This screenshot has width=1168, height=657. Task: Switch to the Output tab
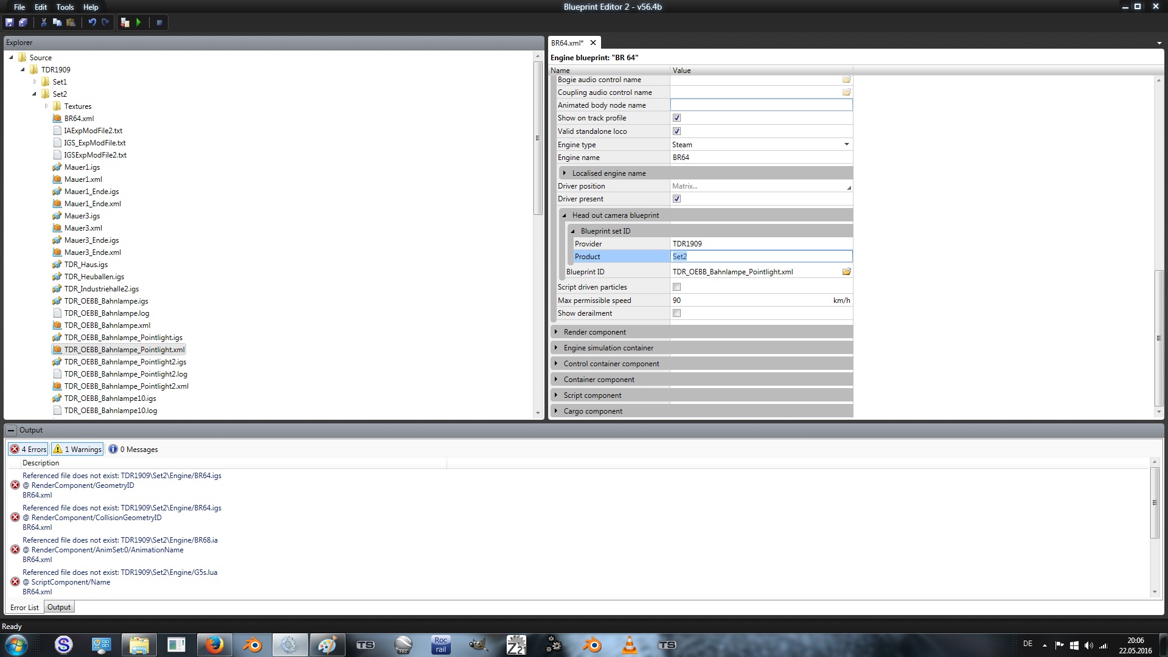pyautogui.click(x=59, y=607)
